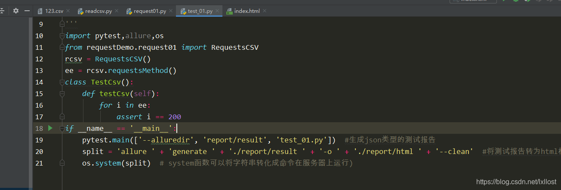
Task: Click the 'allure' module name on line 10
Action: click(138, 36)
